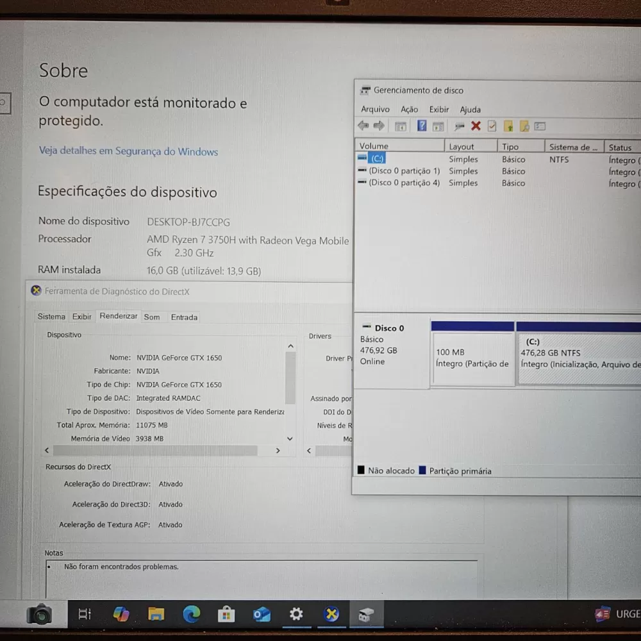Open the Arquivo menu
Viewport: 641px width, 641px height.
pyautogui.click(x=375, y=109)
